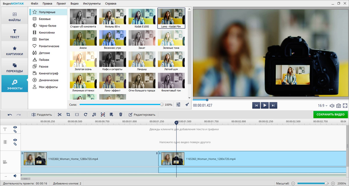Image resolution: width=349 pixels, height=186 pixels.
Task: Take a snapshot with the camera icon
Action: coord(339,106)
